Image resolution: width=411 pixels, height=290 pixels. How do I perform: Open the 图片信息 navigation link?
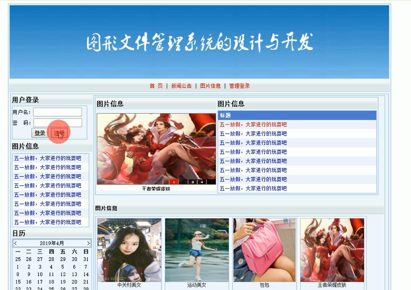point(211,86)
